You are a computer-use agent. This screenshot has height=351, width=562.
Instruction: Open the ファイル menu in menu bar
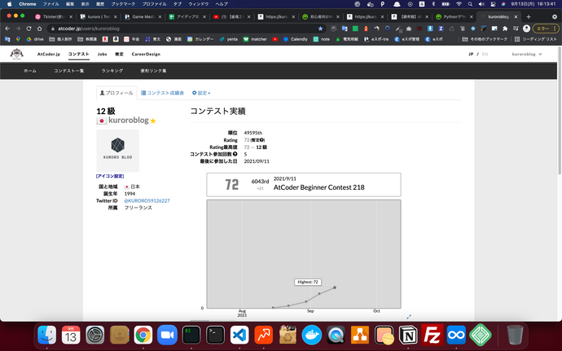pyautogui.click(x=50, y=4)
